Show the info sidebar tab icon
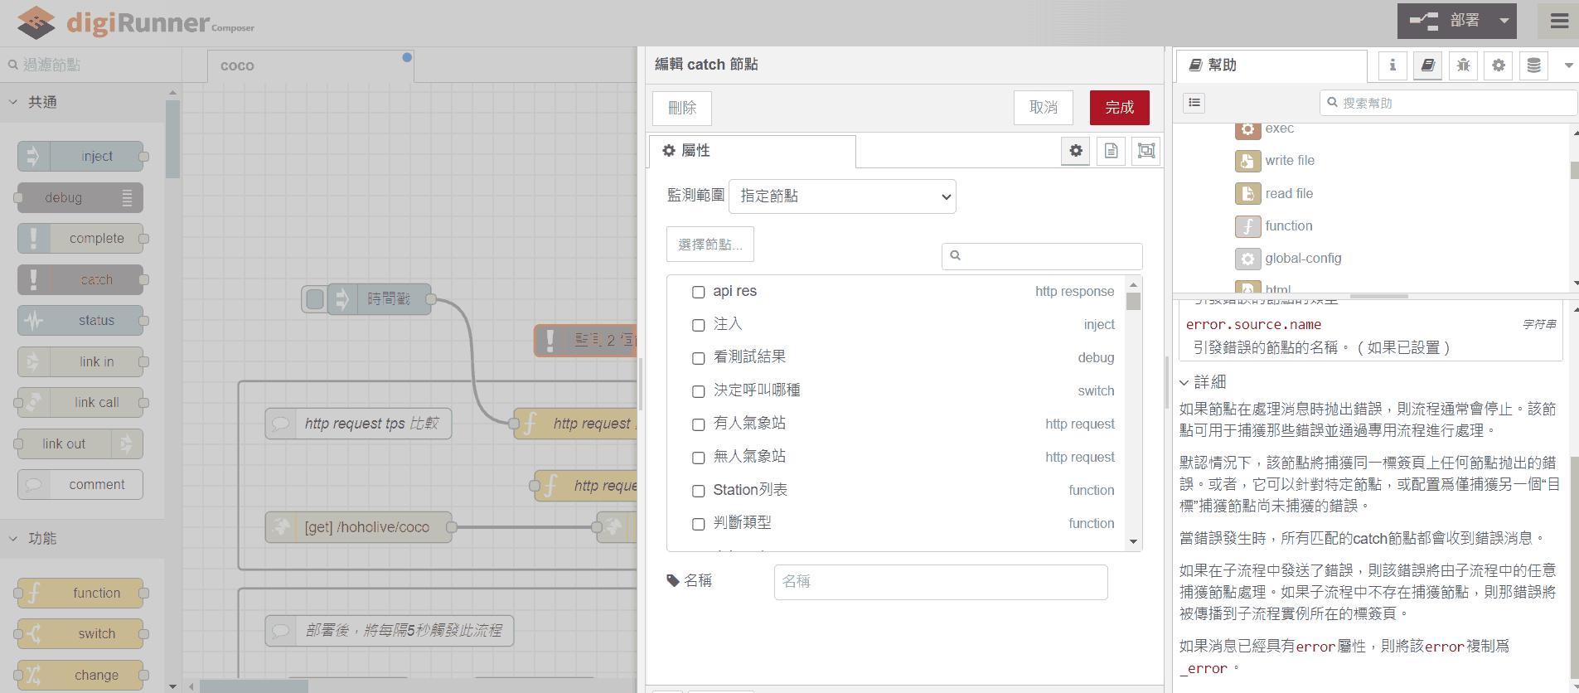This screenshot has width=1579, height=693. point(1393,65)
